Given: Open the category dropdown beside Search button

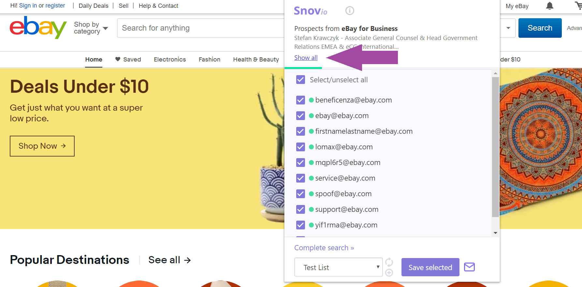Looking at the screenshot, I should click(x=508, y=28).
